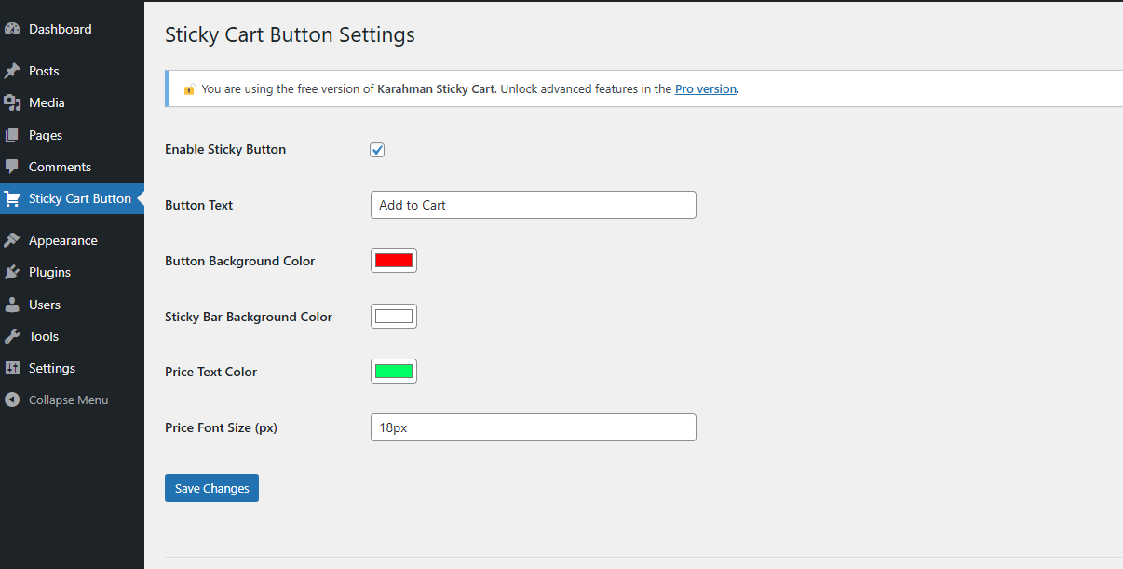Click the Settings sliders icon
This screenshot has height=569, width=1123.
click(12, 368)
